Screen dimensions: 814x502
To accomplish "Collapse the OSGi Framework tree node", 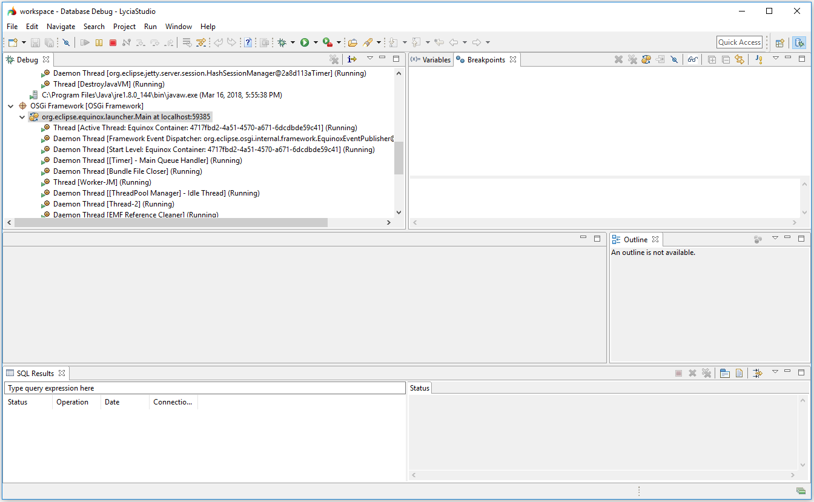I will [x=10, y=106].
